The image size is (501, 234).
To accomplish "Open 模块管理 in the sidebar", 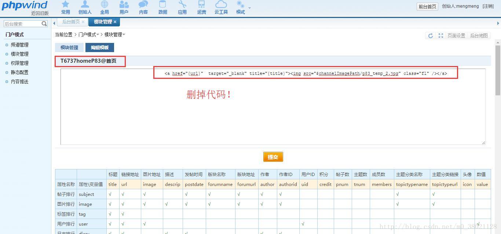I will (x=19, y=54).
